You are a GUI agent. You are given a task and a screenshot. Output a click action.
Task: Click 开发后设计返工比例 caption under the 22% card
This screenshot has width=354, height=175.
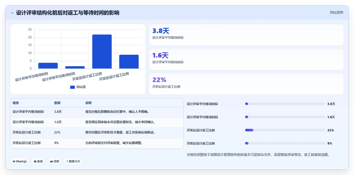click(166, 87)
